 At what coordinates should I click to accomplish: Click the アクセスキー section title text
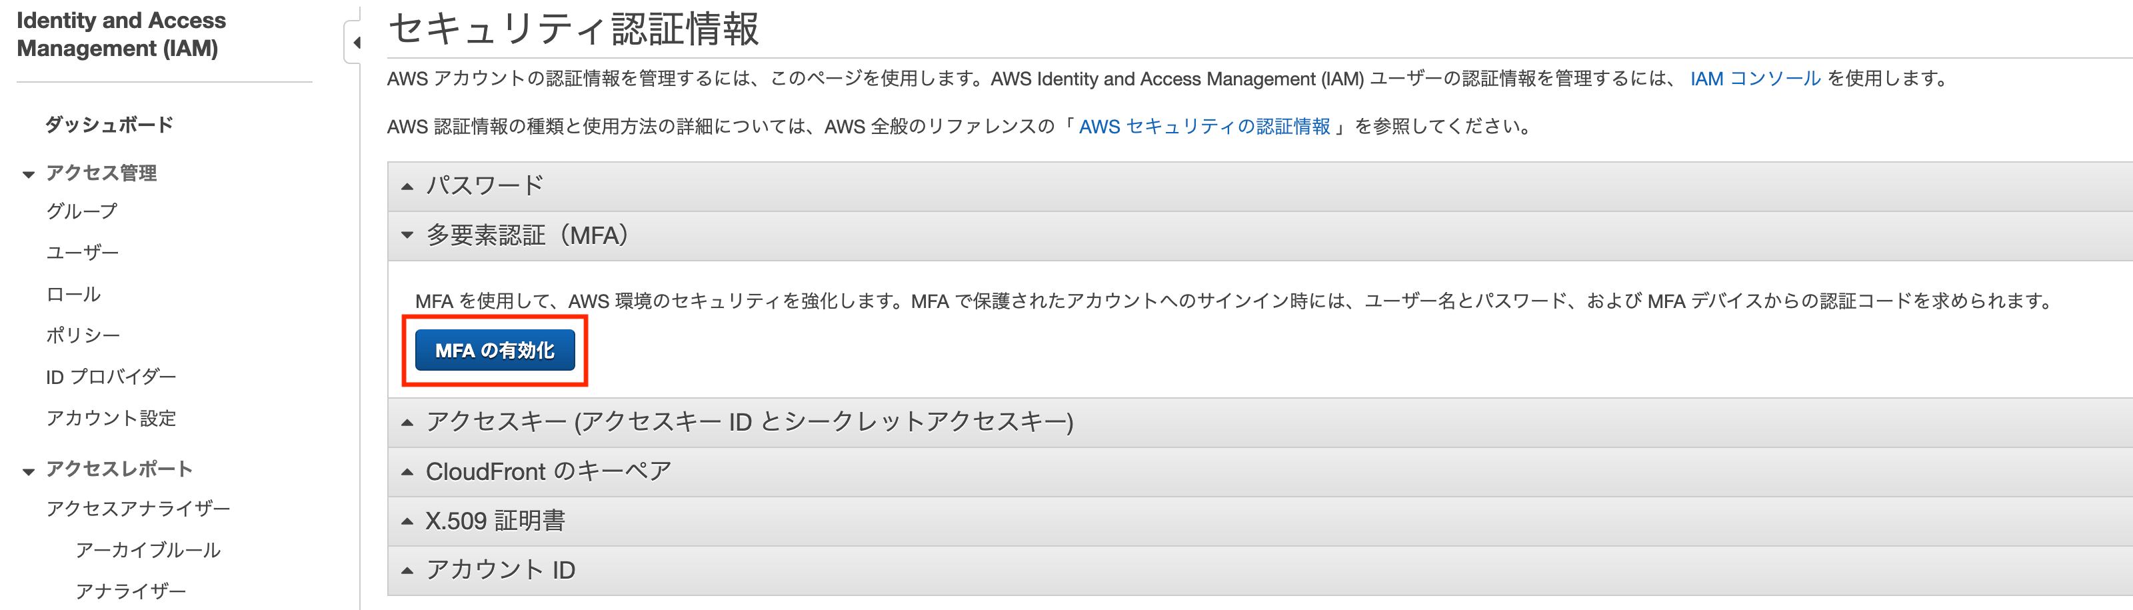pyautogui.click(x=749, y=422)
